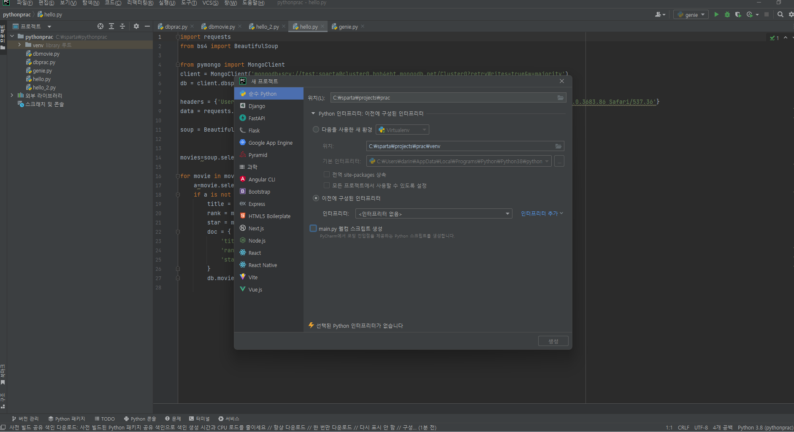This screenshot has width=794, height=432.
Task: Run the genie configuration with play icon
Action: 716,14
